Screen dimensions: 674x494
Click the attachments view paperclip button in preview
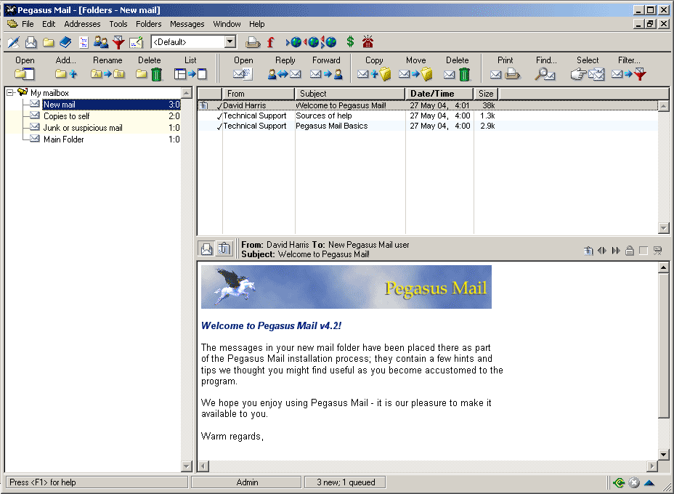(x=224, y=249)
